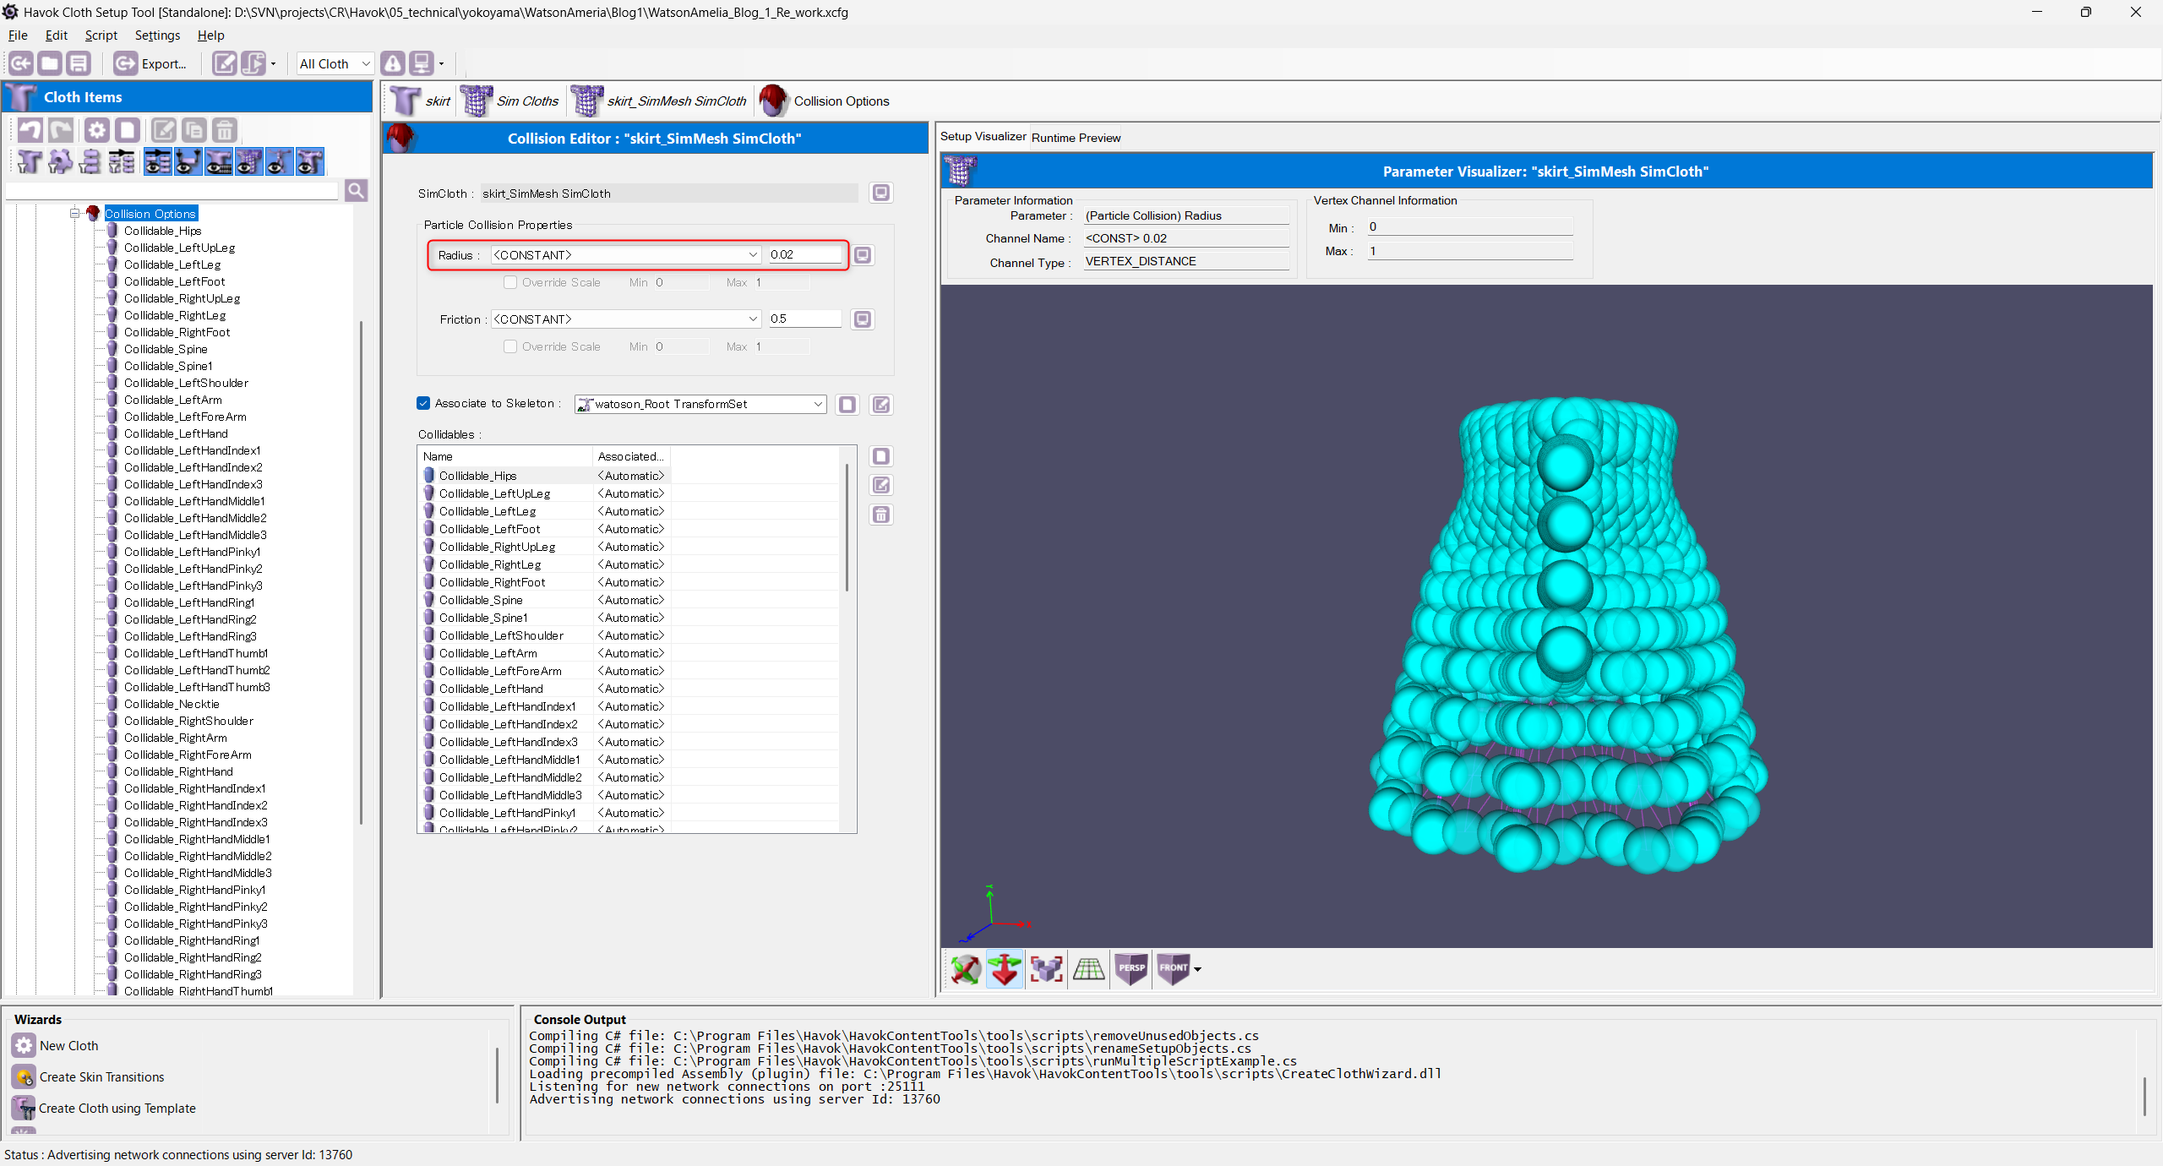Screen dimensions: 2163x1166
Task: Open the Radius <CONSTANT> dropdown
Action: pos(626,255)
